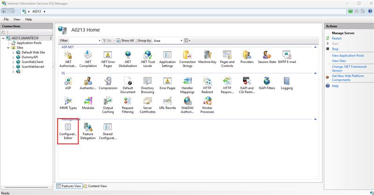Open HTTP Redirect feature
This screenshot has width=374, height=195.
click(207, 85)
